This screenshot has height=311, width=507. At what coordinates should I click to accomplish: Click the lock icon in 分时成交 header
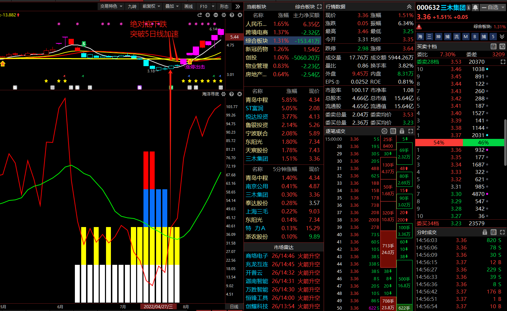[485, 232]
